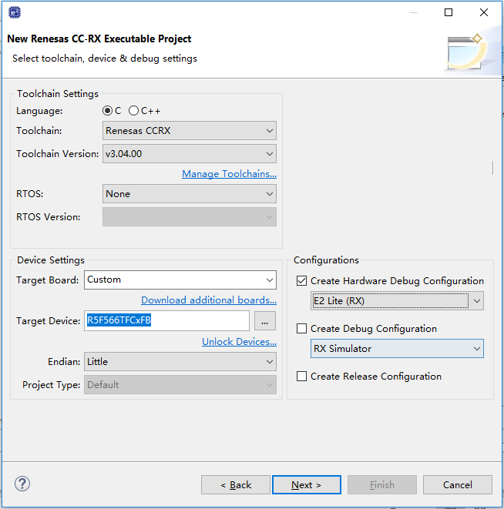The height and width of the screenshot is (509, 504).
Task: Enable Create Release Configuration checkbox
Action: click(x=301, y=377)
